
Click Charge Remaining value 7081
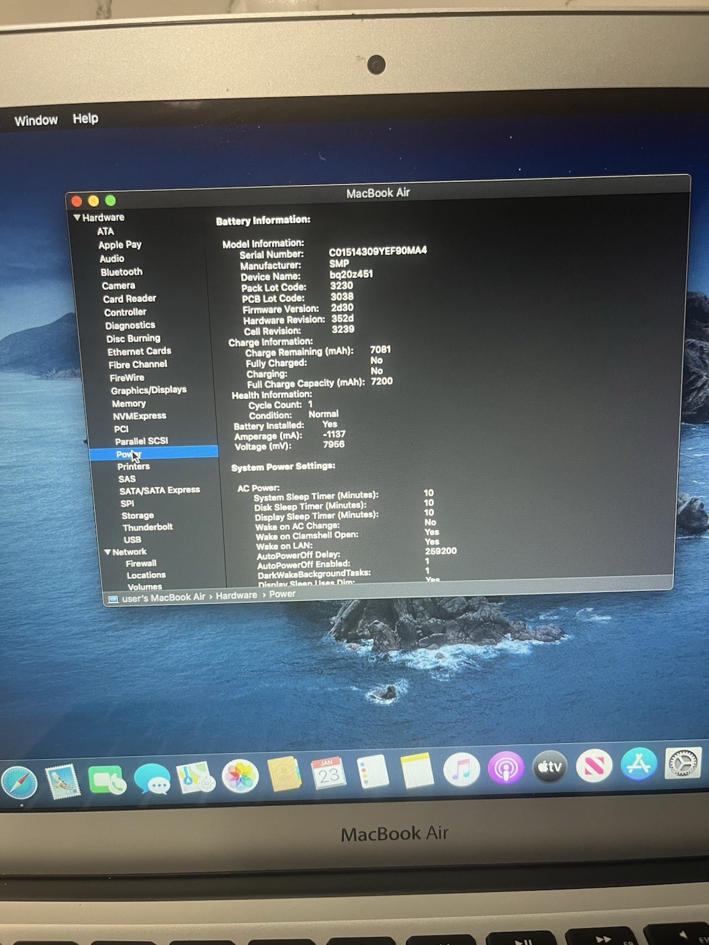[x=380, y=350]
